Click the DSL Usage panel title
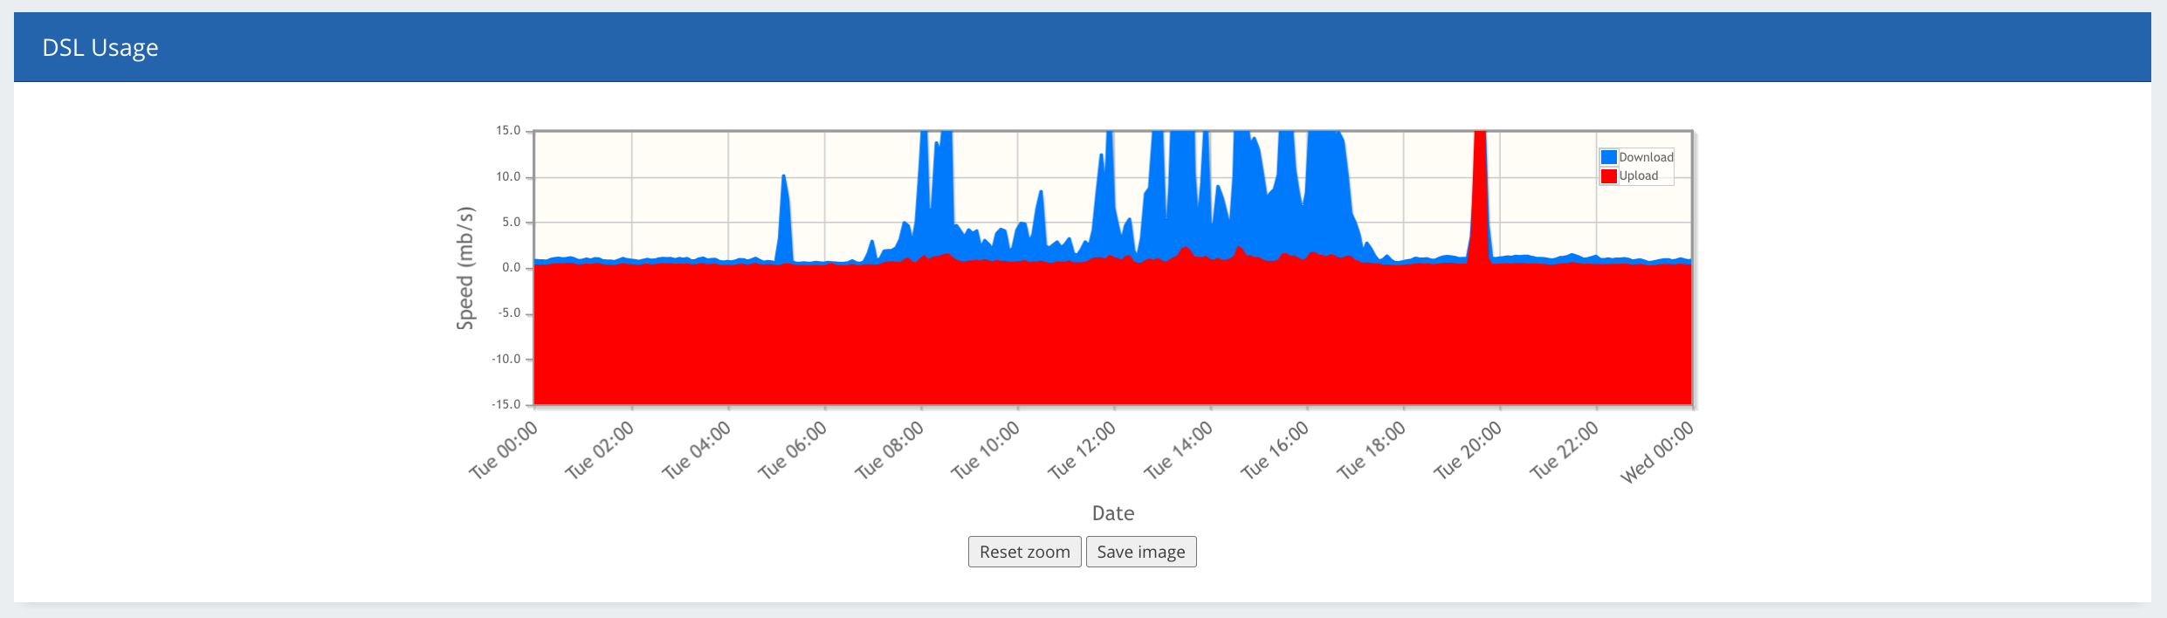The height and width of the screenshot is (618, 2167). [100, 47]
